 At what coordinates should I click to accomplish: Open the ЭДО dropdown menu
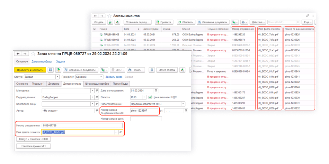click(x=118, y=70)
